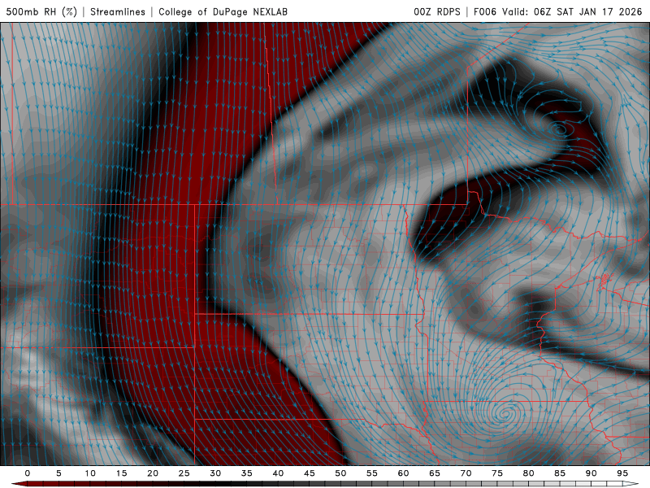650x488 pixels.
Task: Click the colorbar label "65"
Action: point(435,473)
